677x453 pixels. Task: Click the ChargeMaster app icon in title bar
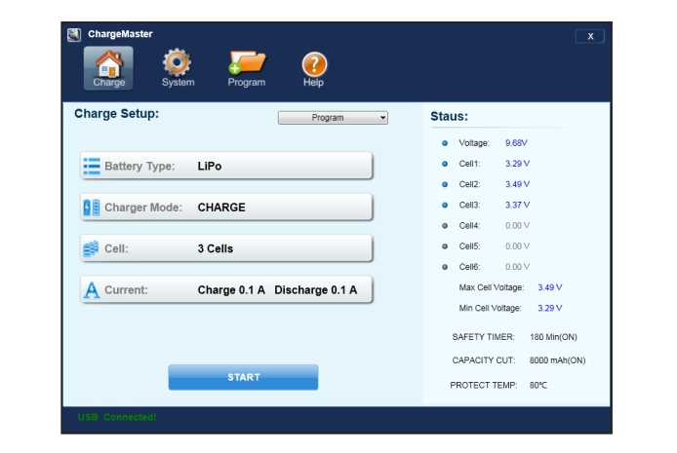point(74,35)
